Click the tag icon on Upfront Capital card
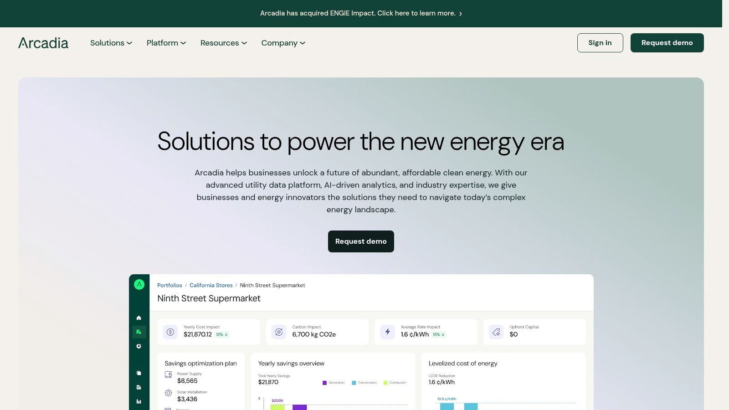This screenshot has width=729, height=410. (x=496, y=332)
